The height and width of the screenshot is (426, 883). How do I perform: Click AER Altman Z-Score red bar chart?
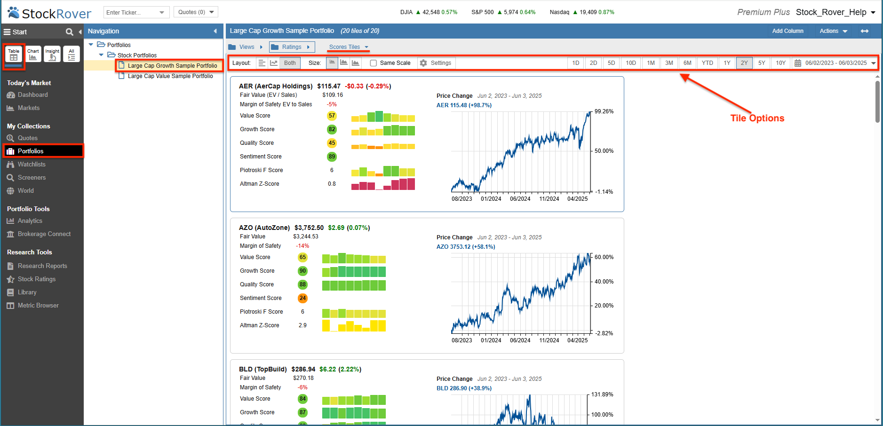(x=383, y=184)
